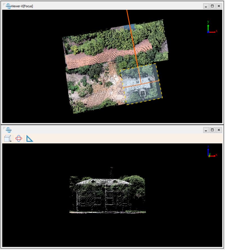Close the profile window
This screenshot has height=250, width=225.
pos(219,130)
